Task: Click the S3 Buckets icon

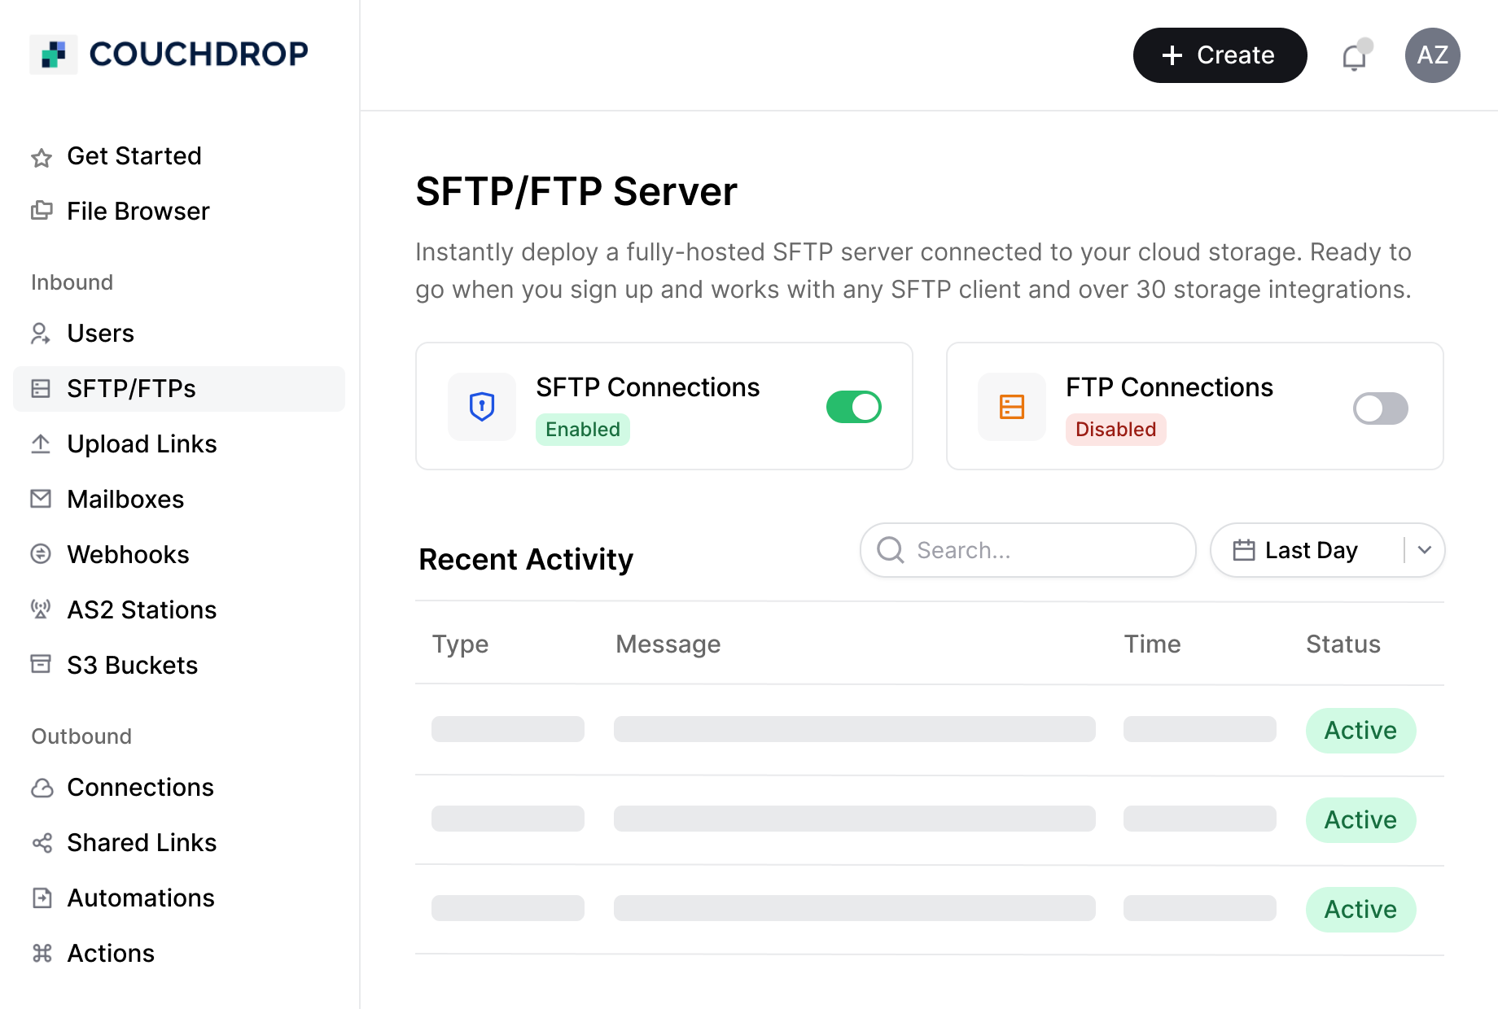Action: point(42,665)
